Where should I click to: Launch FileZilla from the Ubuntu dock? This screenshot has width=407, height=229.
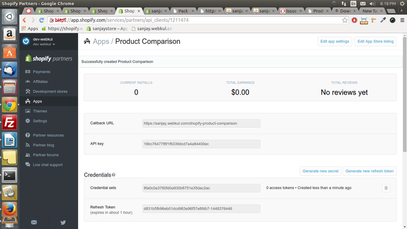click(9, 122)
